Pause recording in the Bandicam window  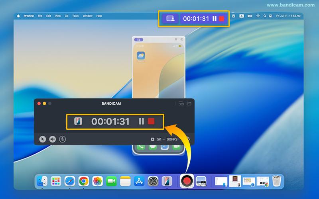(x=141, y=121)
